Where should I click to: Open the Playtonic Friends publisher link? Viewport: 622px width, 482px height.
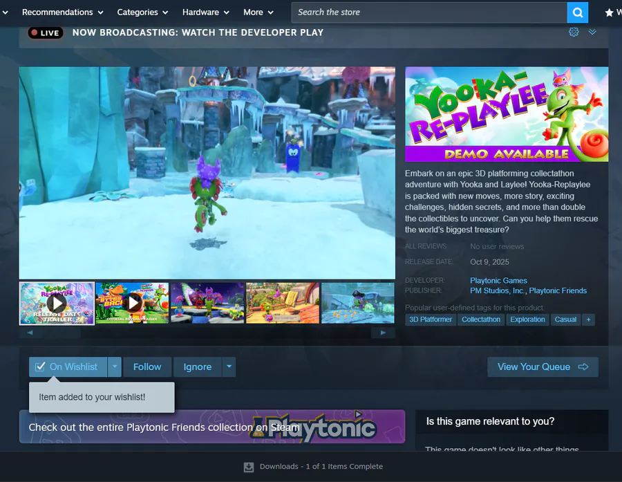point(558,290)
